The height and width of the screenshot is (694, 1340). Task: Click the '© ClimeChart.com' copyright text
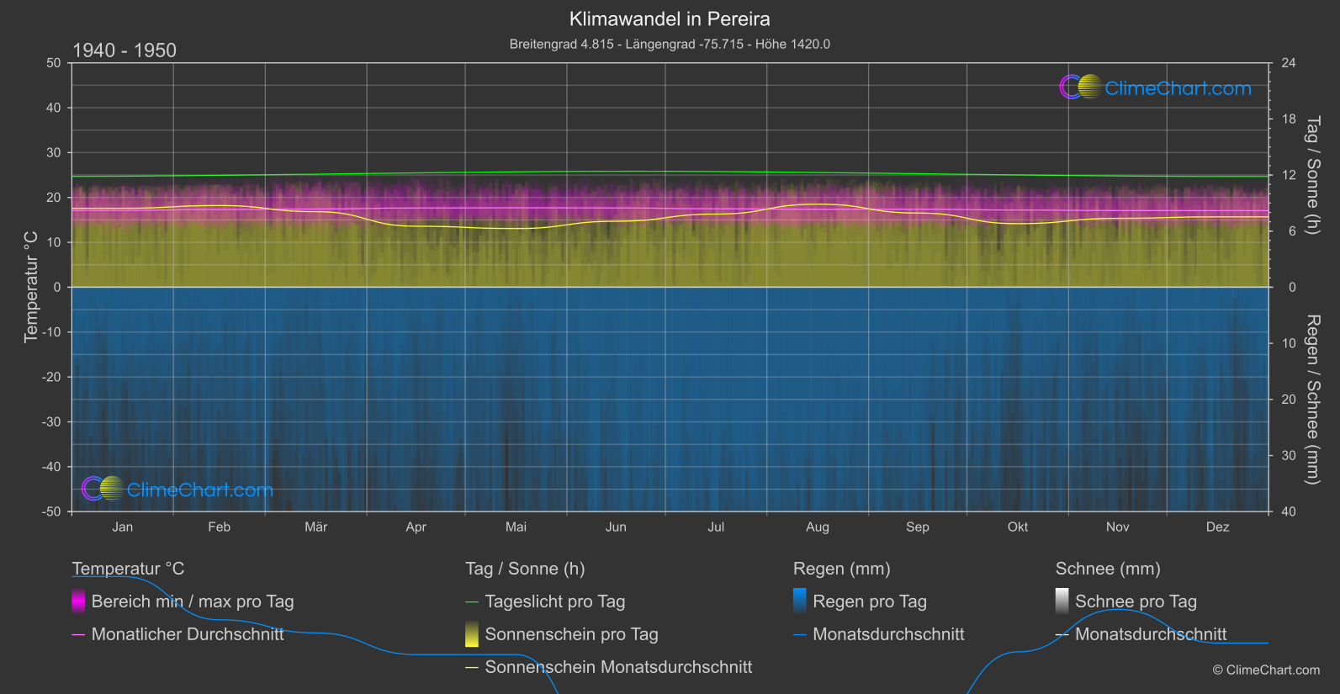[1266, 670]
